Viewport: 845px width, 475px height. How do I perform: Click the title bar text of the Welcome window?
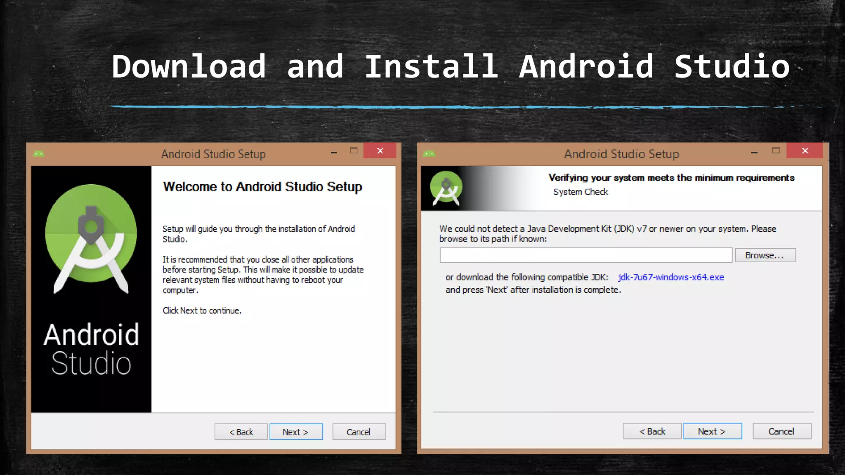tap(213, 154)
